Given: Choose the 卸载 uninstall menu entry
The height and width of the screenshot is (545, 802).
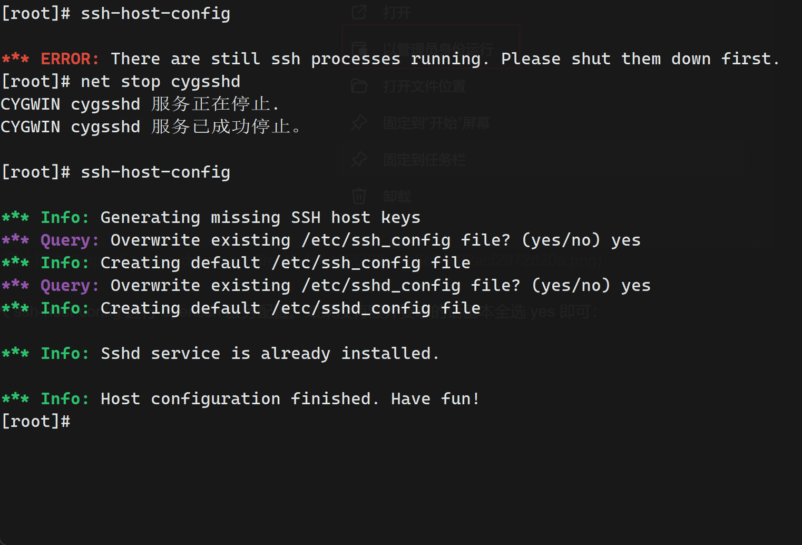Looking at the screenshot, I should coord(397,197).
